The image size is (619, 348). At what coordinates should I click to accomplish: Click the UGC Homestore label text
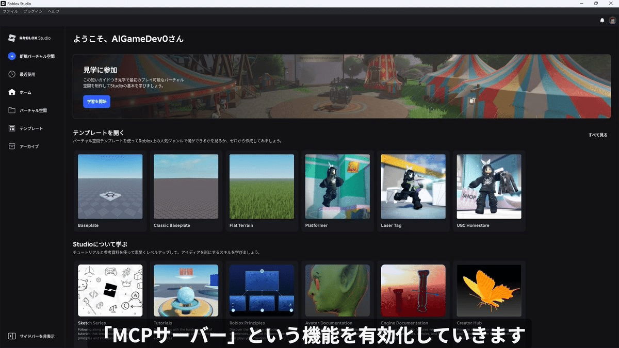coord(473,225)
